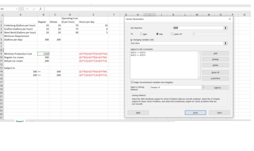Screen dimensions: 254x151
Task: Click red formula text in cell E9
Action: (x=93, y=54)
